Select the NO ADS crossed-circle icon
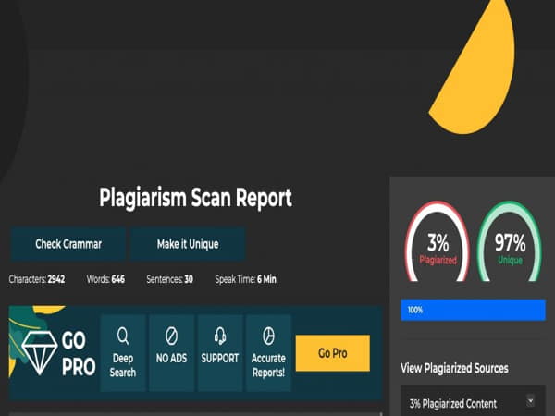The height and width of the screenshot is (416, 555). click(172, 336)
